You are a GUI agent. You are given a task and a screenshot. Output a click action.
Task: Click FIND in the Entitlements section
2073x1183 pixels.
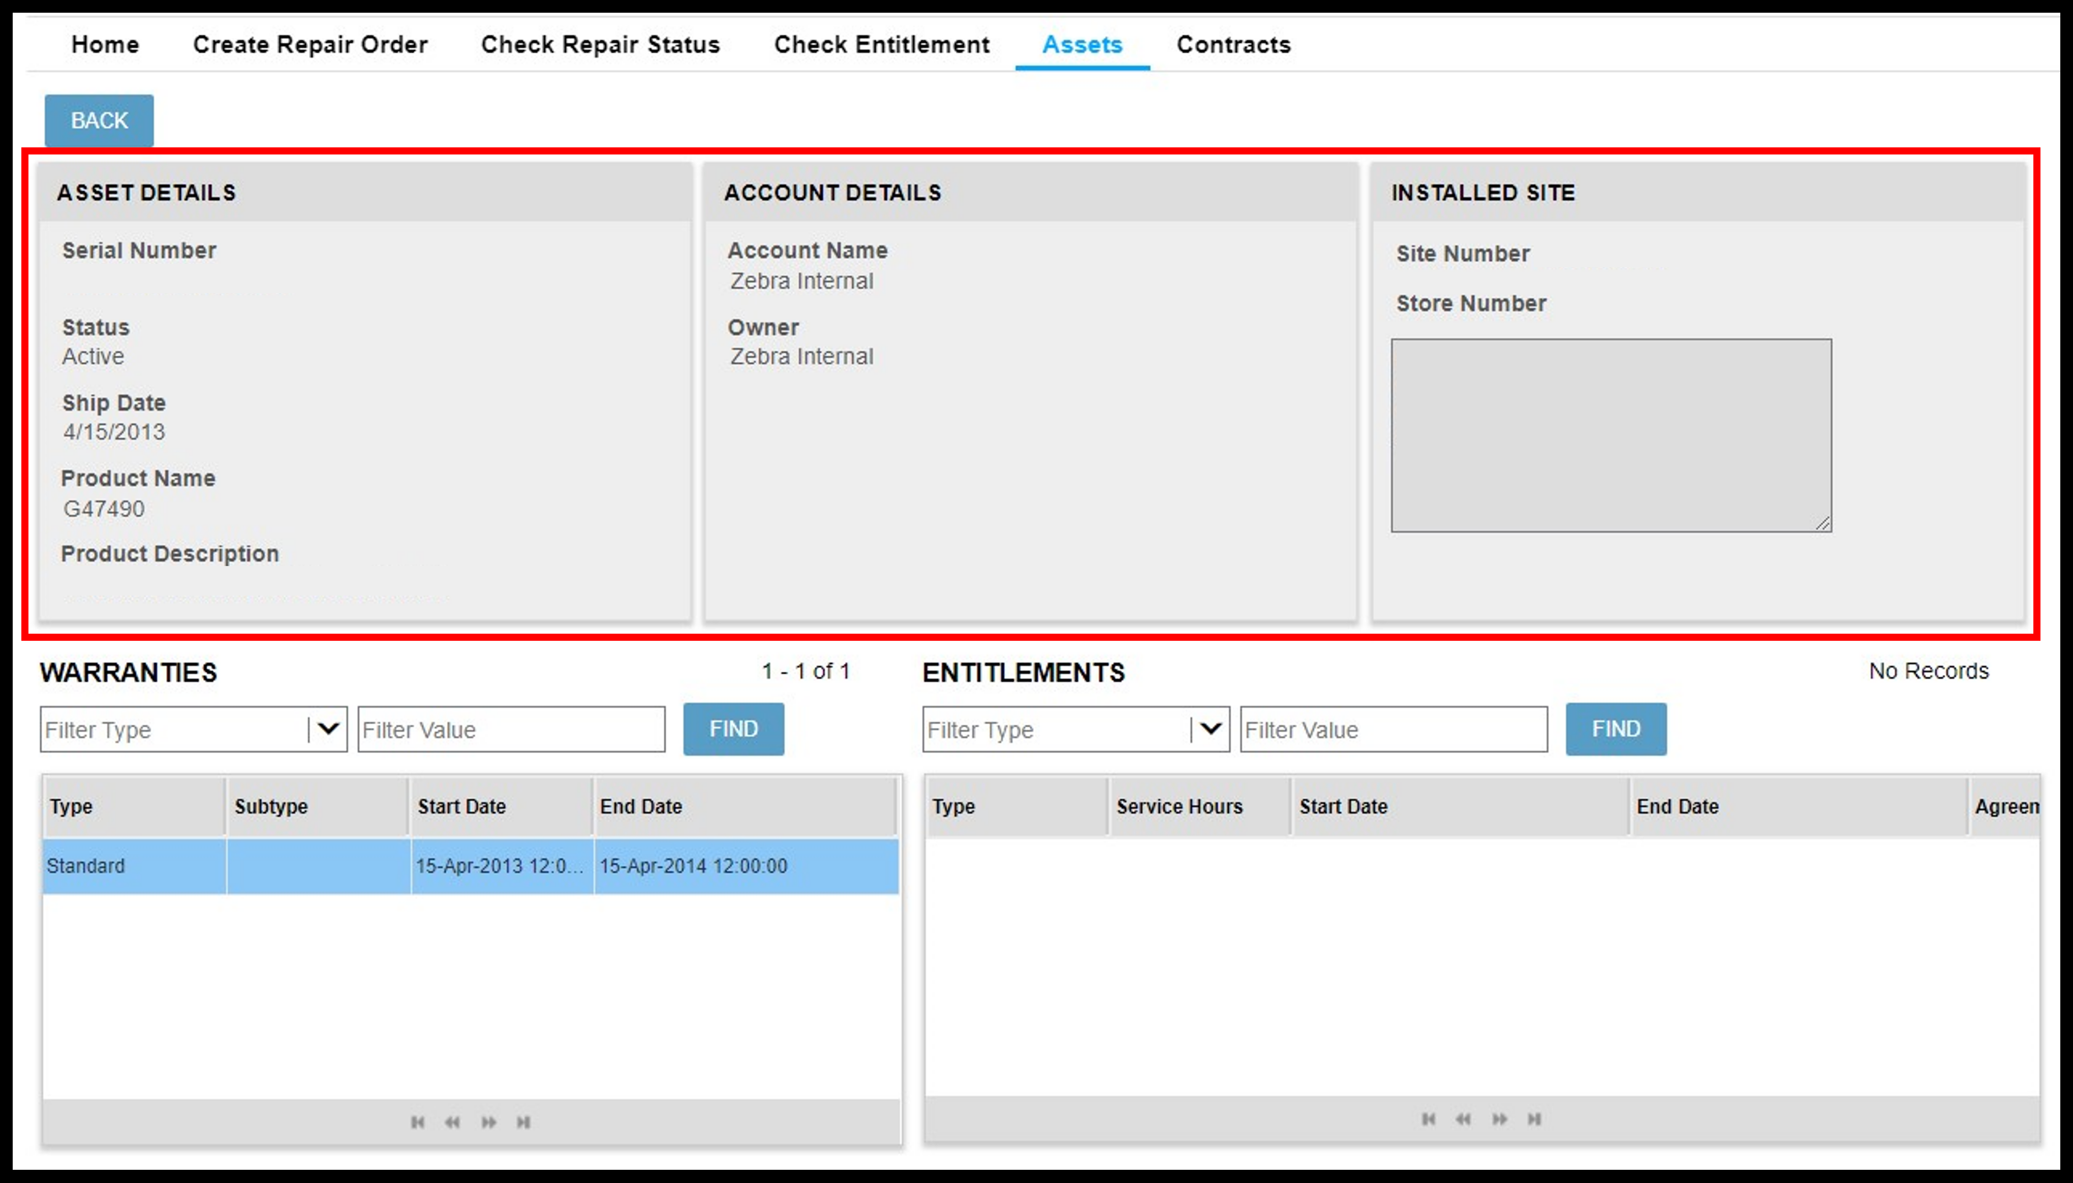click(1616, 729)
